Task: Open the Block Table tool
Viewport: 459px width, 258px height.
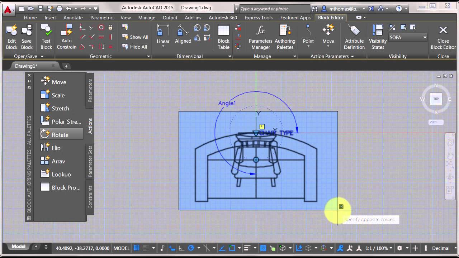Action: 223,37
